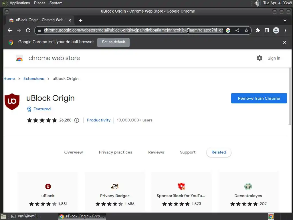Switch to Privacy practices tab
The width and height of the screenshot is (293, 220).
click(116, 152)
